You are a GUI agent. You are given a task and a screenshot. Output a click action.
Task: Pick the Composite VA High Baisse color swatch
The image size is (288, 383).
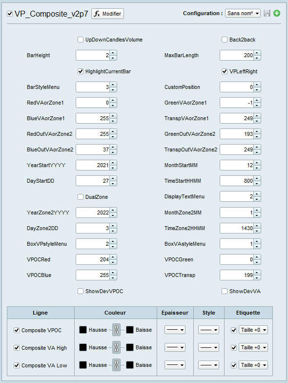(x=130, y=347)
